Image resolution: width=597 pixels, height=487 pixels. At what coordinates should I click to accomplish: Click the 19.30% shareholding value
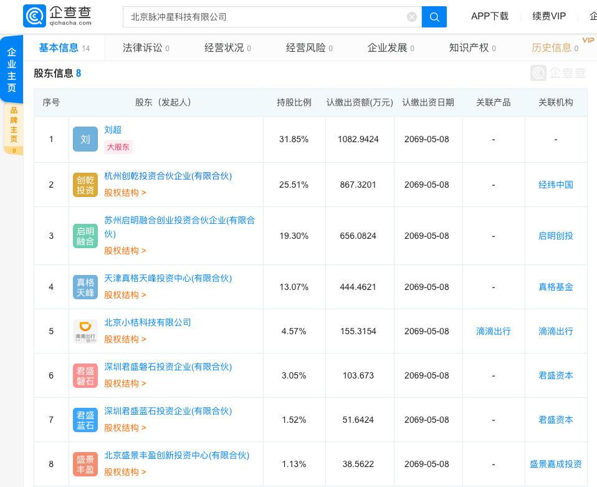[294, 236]
